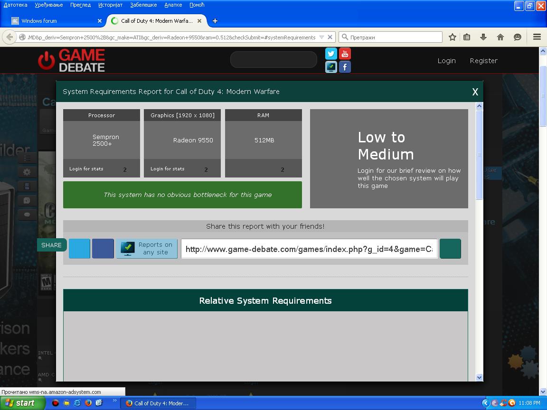
Task: Launch Internet Explorer from quick launch
Action: tap(77, 403)
